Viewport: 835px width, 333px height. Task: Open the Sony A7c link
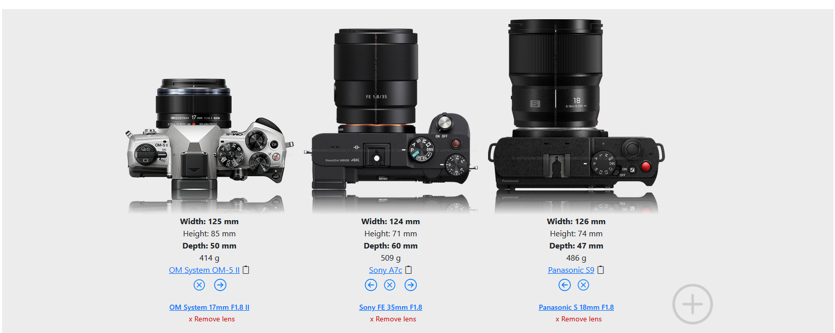(x=385, y=270)
